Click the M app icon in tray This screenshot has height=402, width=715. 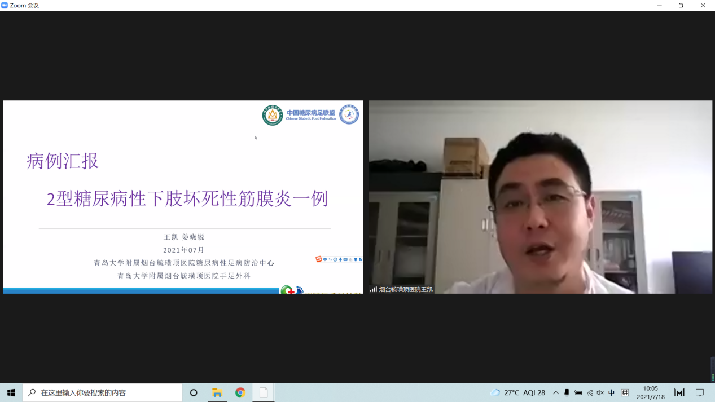coord(679,392)
